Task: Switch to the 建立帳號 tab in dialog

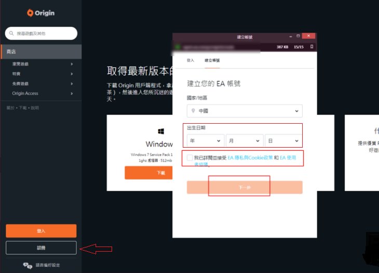Action: click(x=212, y=60)
